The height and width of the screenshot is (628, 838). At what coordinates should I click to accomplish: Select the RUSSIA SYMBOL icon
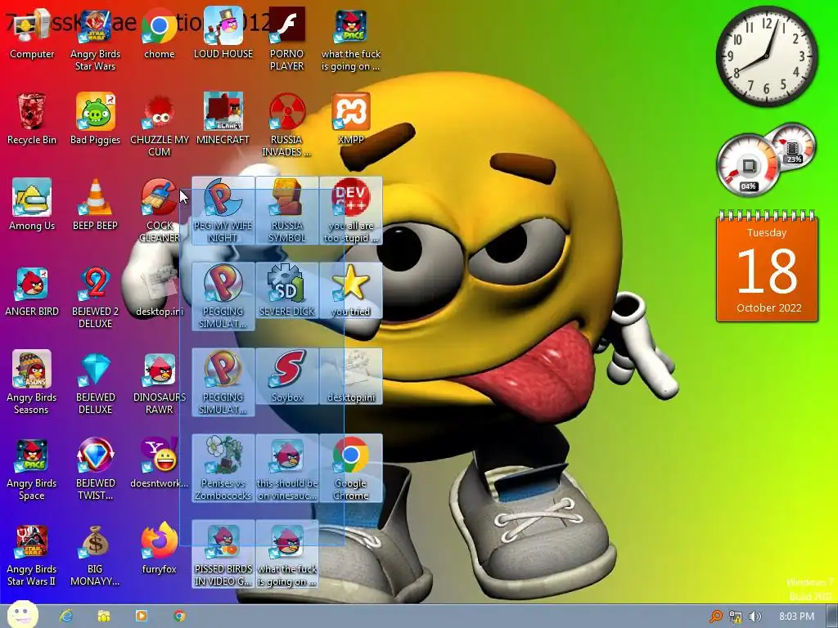coord(287,211)
